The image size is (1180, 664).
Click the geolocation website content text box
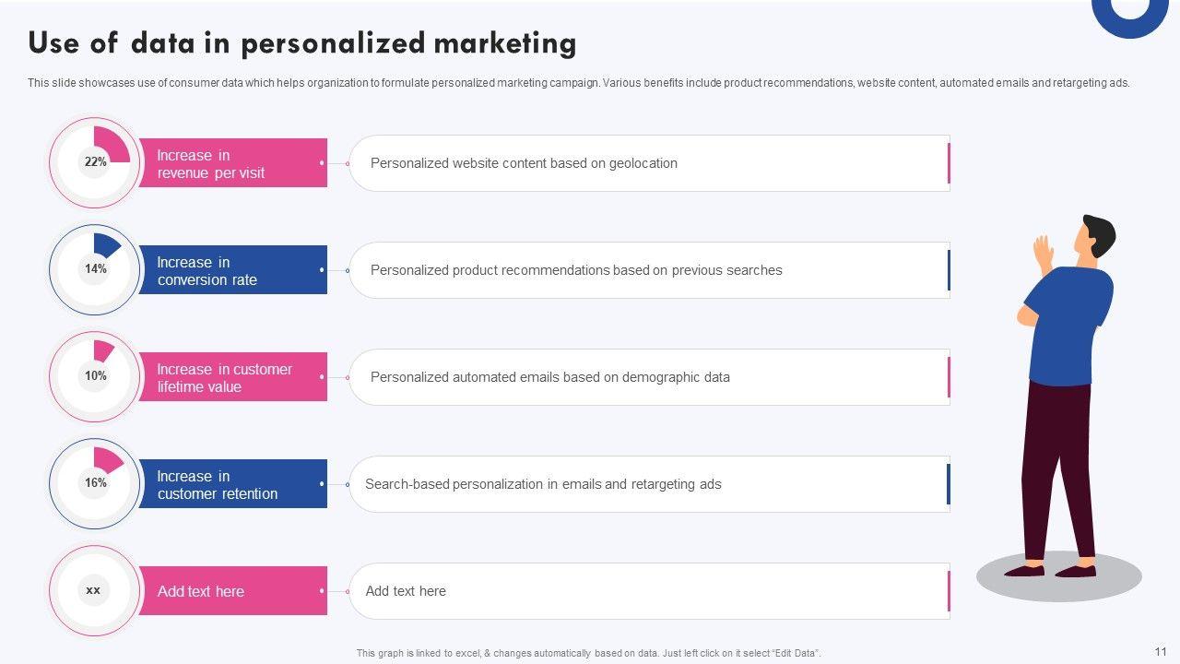tap(649, 163)
